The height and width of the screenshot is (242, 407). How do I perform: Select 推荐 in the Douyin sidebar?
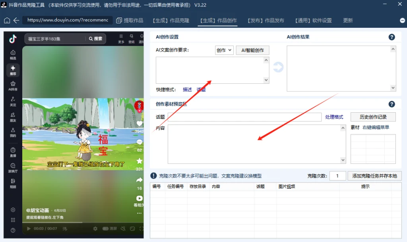coord(13,70)
